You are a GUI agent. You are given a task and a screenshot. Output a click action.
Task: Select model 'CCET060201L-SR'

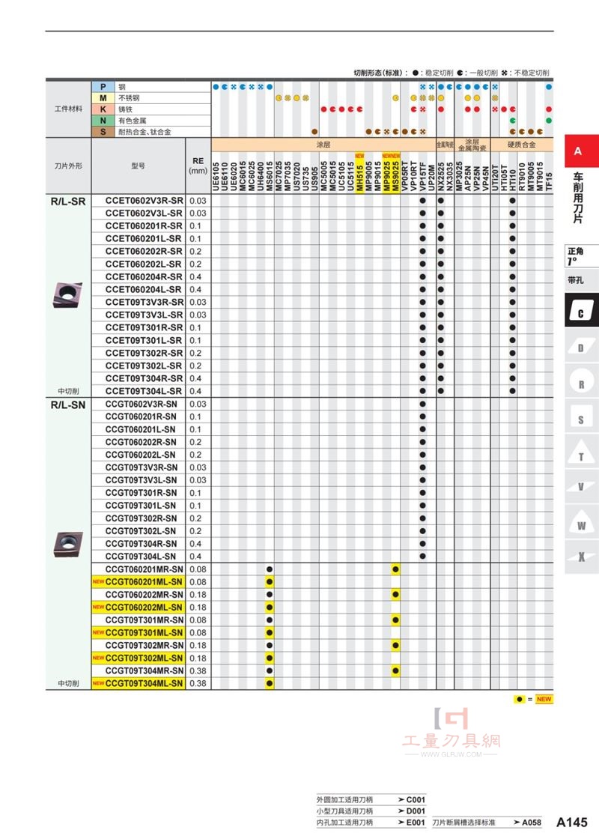tap(143, 239)
